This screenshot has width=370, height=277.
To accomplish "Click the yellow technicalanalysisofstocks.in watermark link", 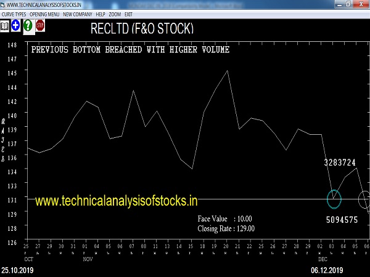I will coord(116,201).
